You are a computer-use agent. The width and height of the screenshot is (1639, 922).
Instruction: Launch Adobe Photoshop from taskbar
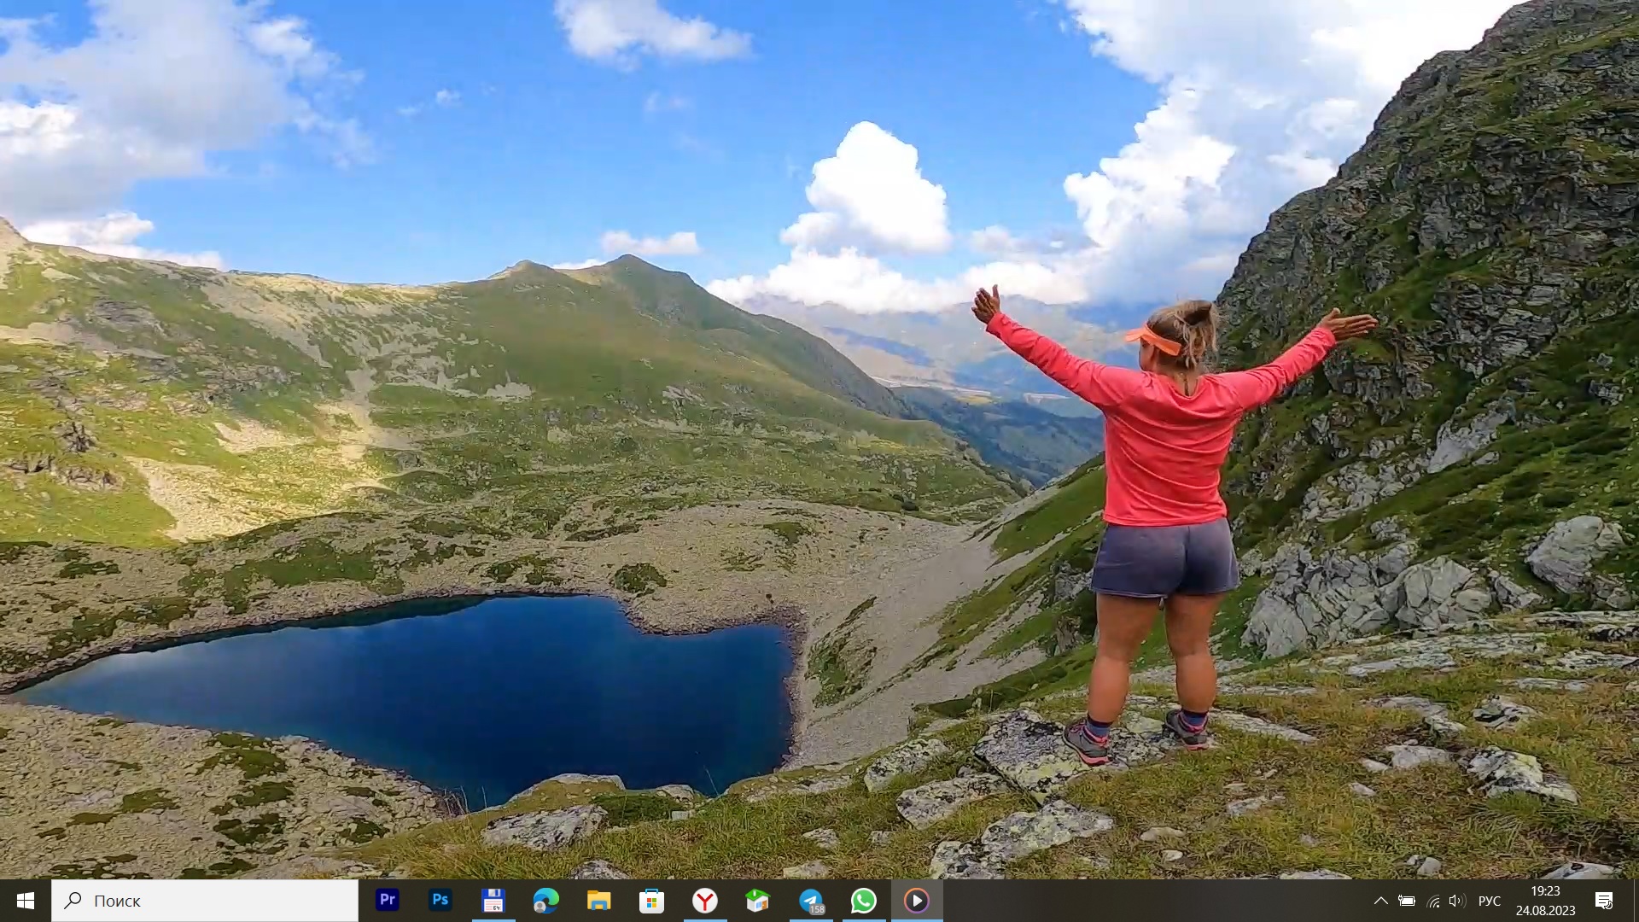point(440,901)
